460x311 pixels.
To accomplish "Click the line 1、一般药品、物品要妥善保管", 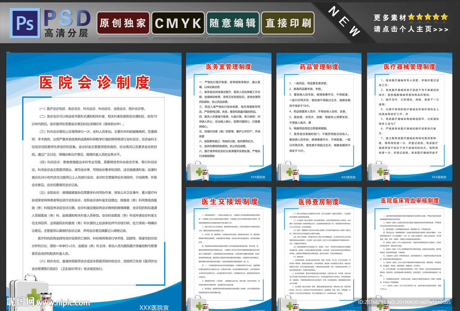I will pos(308,83).
